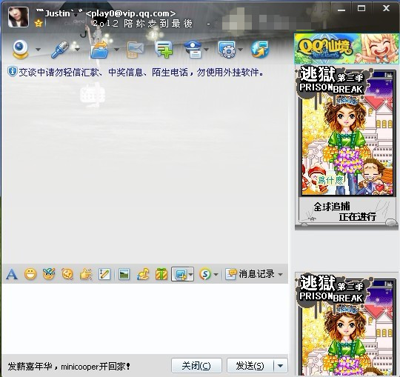Open the smiley emoticon picker
Viewport: 400px width, 377px height.
coord(30,275)
